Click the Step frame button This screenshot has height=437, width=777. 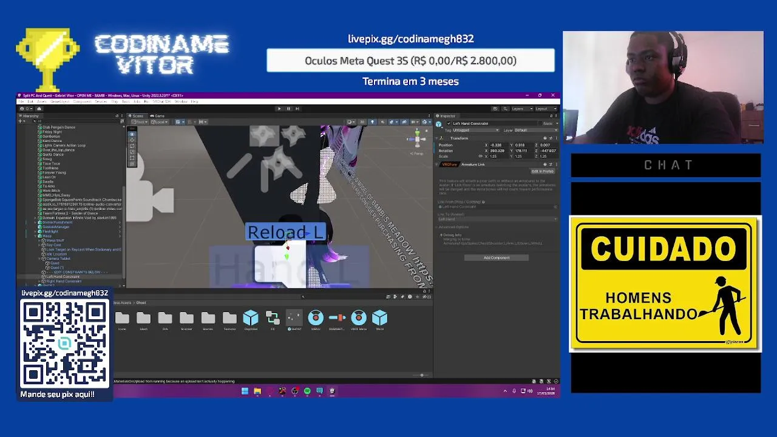pyautogui.click(x=297, y=109)
